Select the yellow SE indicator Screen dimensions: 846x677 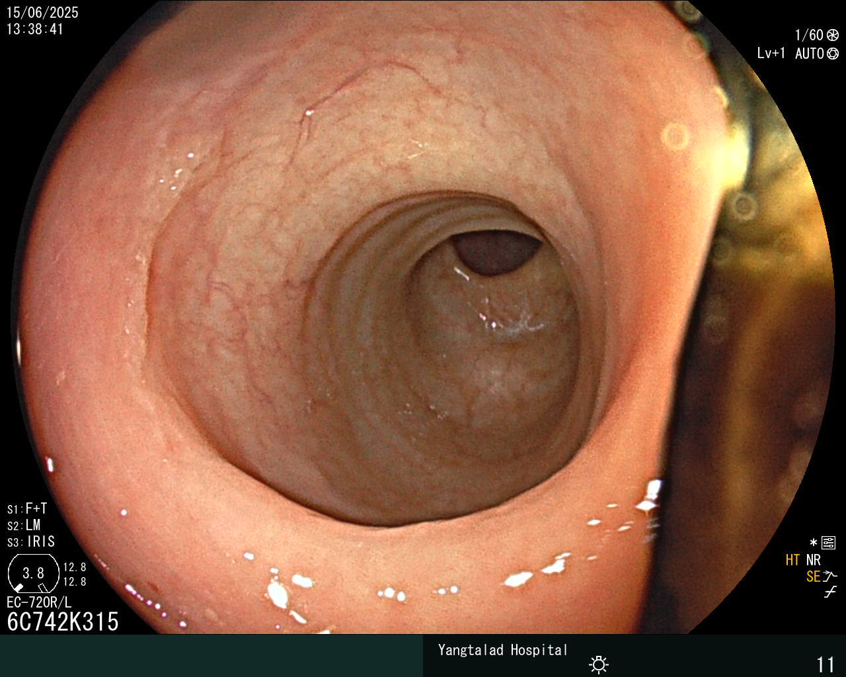click(814, 577)
